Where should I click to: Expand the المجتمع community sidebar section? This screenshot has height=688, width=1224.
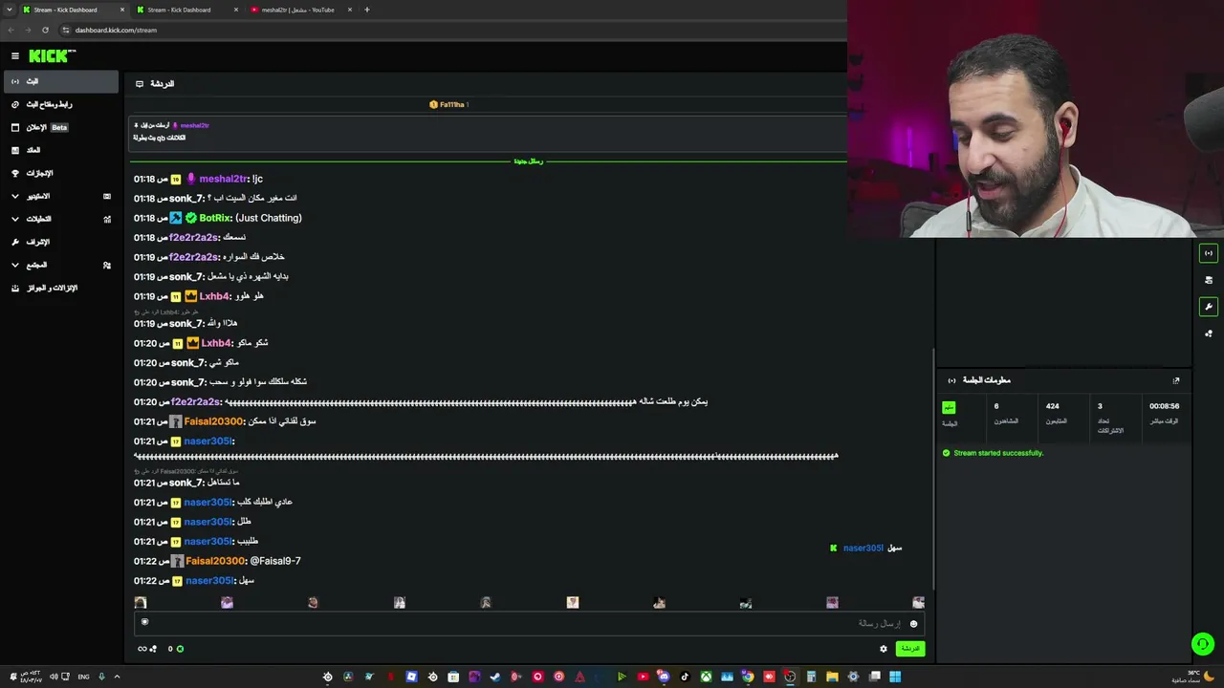tap(60, 265)
